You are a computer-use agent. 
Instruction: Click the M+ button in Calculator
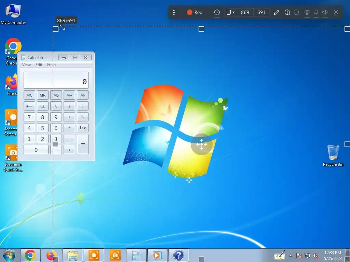pos(69,95)
